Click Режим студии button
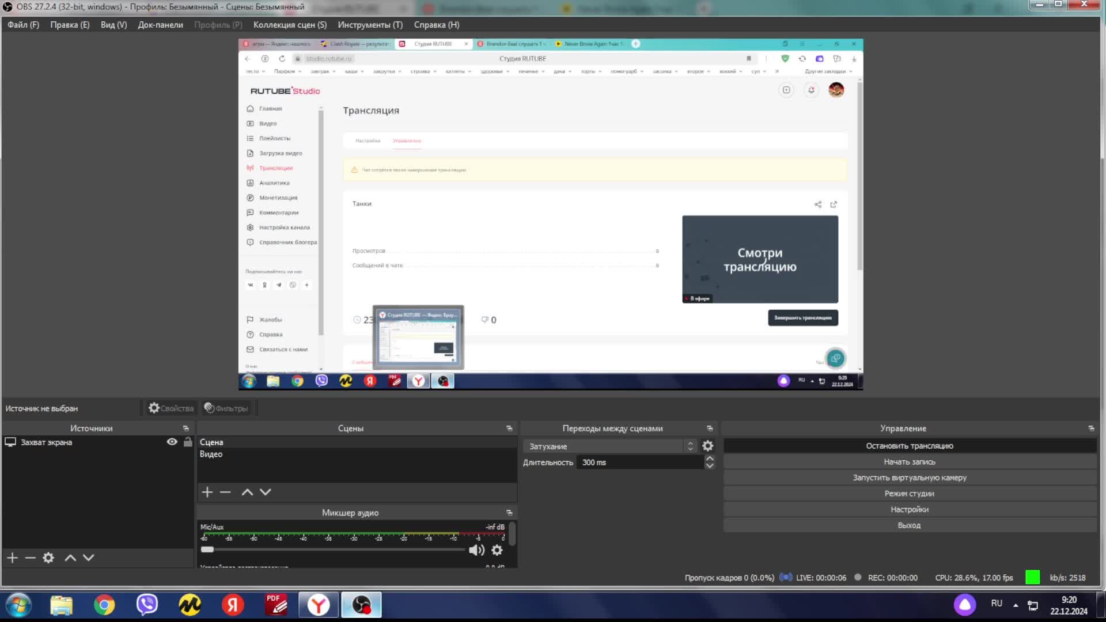Viewport: 1106px width, 622px height. pos(910,494)
